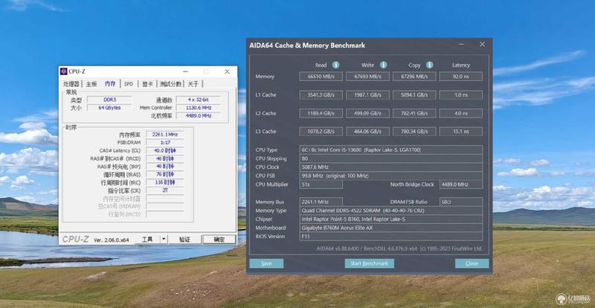Click L1 Cache Read value 3541.3 GB/s
This screenshot has height=308, width=595.
[321, 95]
